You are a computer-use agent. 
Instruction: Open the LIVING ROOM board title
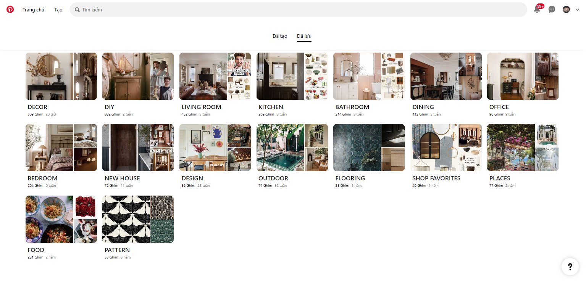tap(201, 107)
